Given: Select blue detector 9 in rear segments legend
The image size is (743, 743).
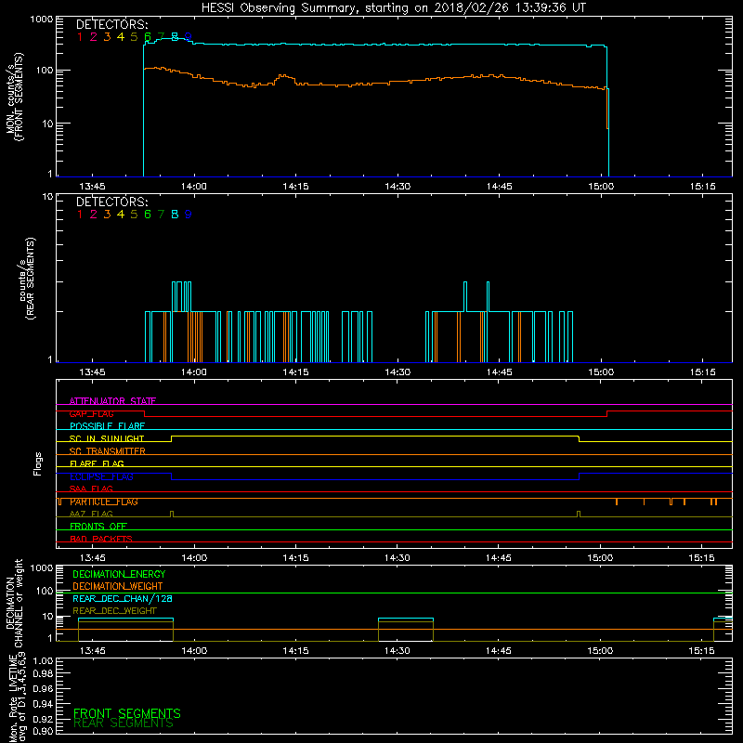Looking at the screenshot, I should (x=189, y=215).
